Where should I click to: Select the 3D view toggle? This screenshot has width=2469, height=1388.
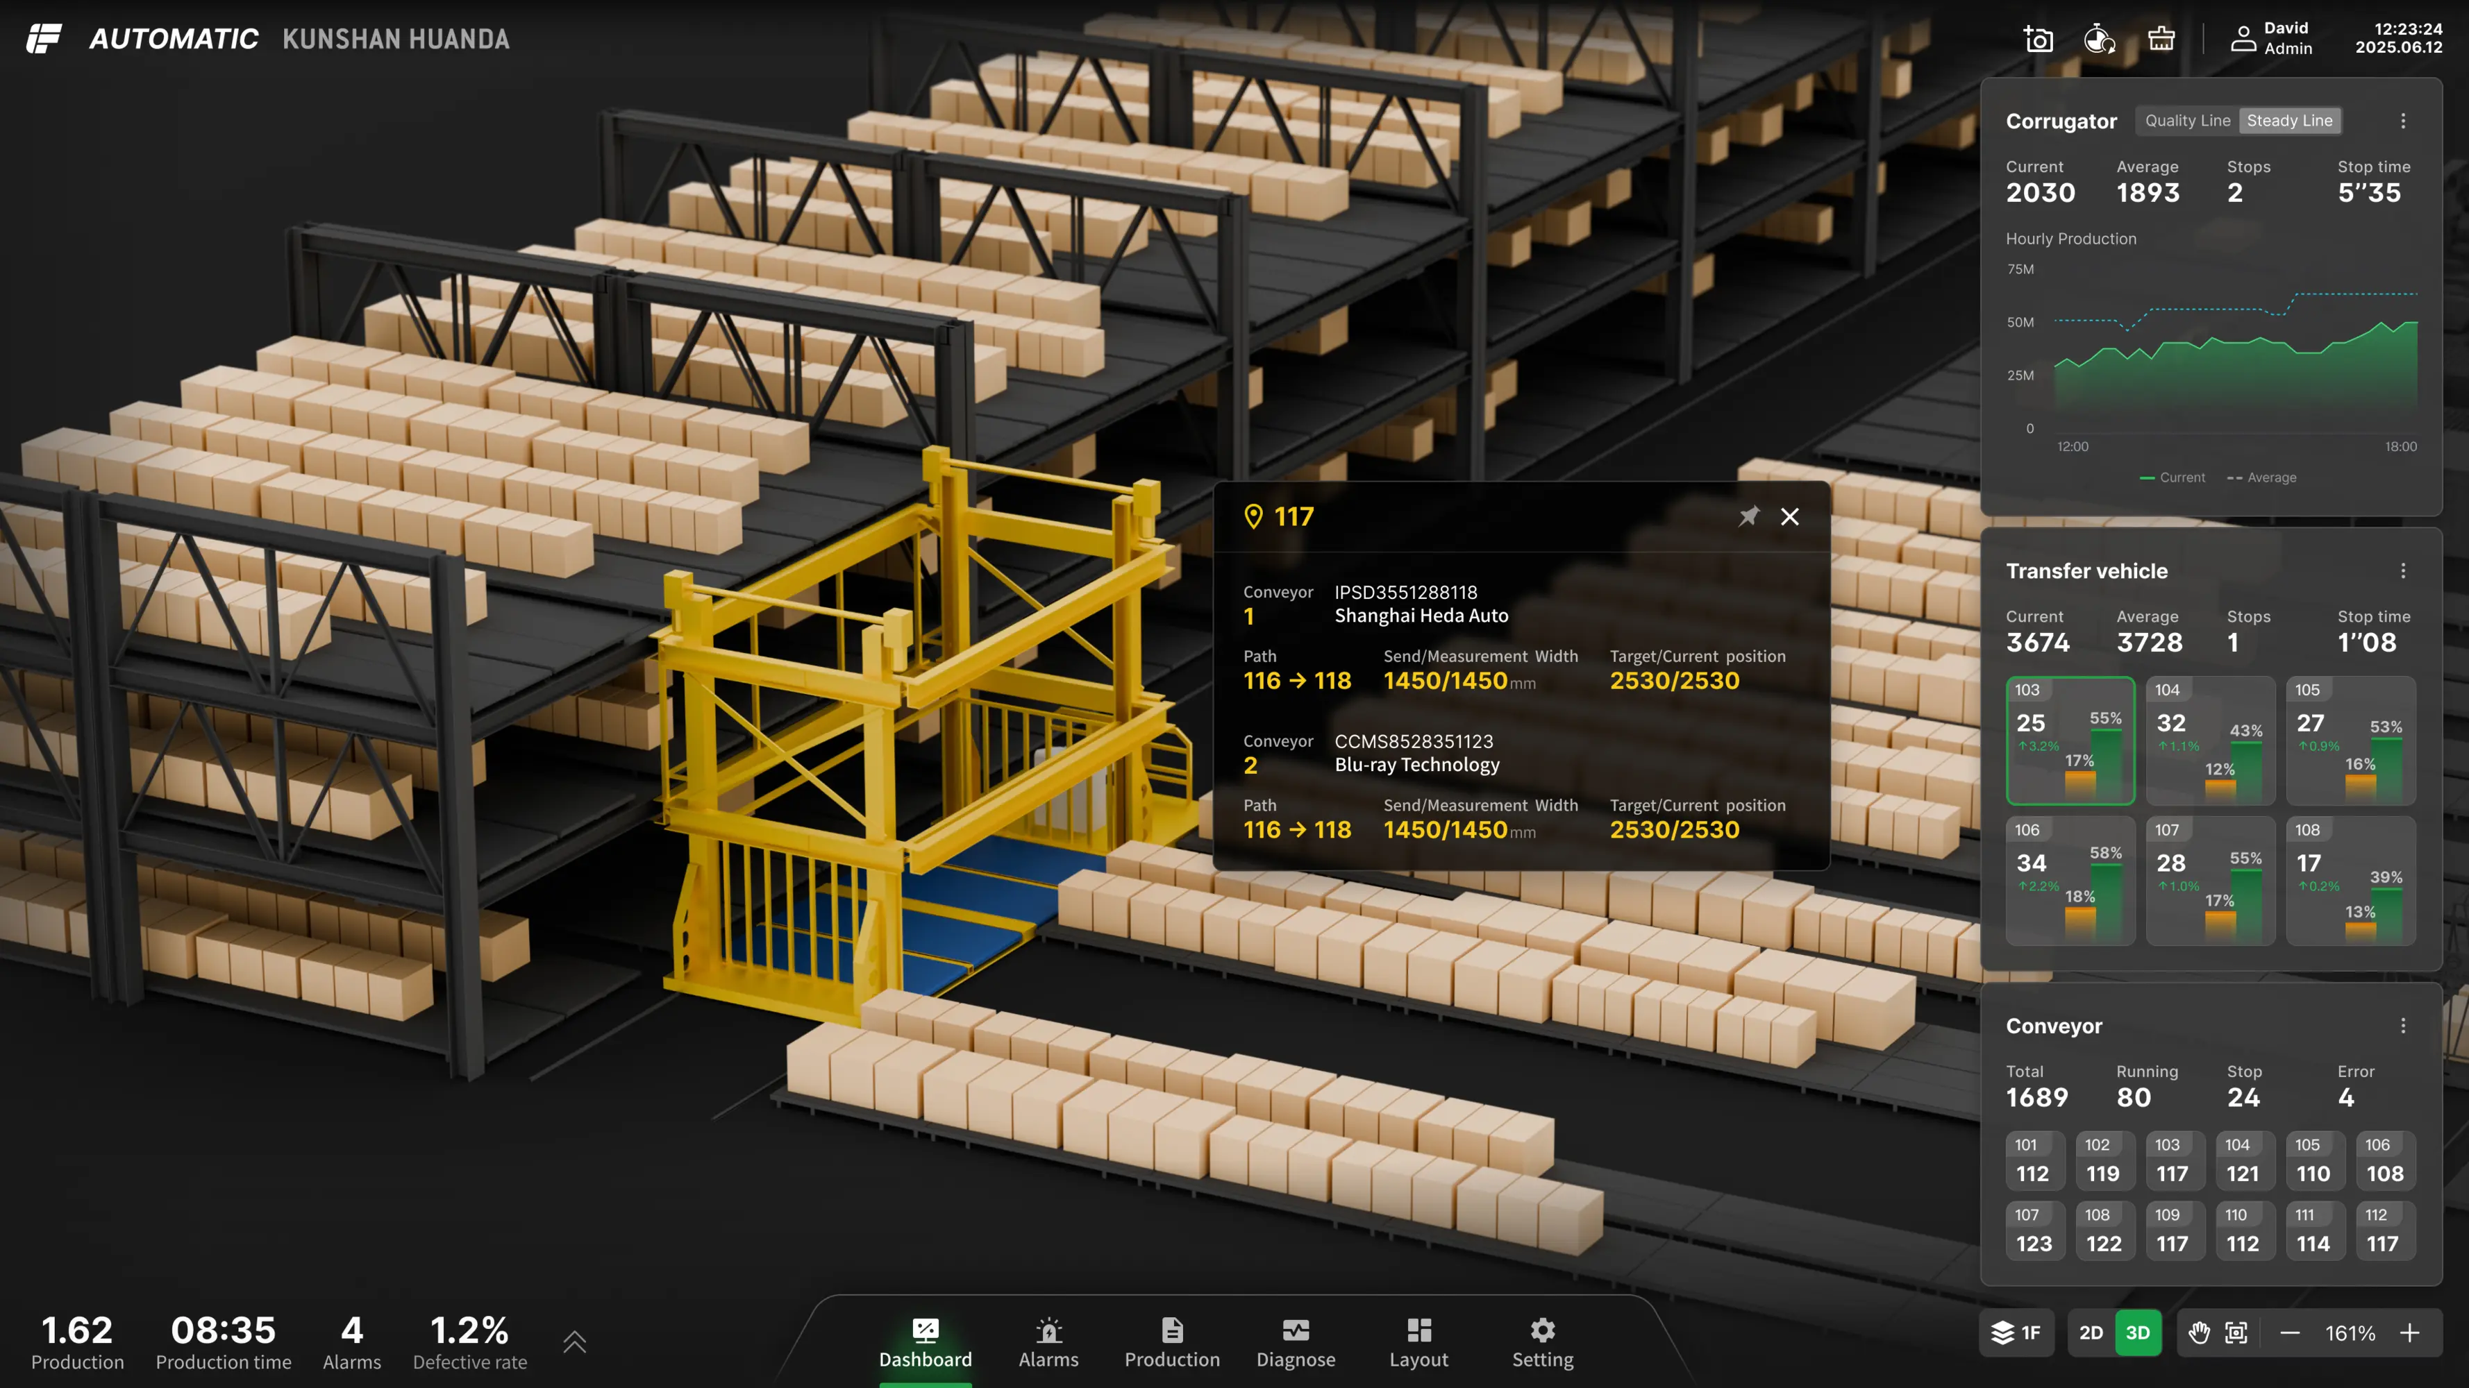pyautogui.click(x=2137, y=1332)
